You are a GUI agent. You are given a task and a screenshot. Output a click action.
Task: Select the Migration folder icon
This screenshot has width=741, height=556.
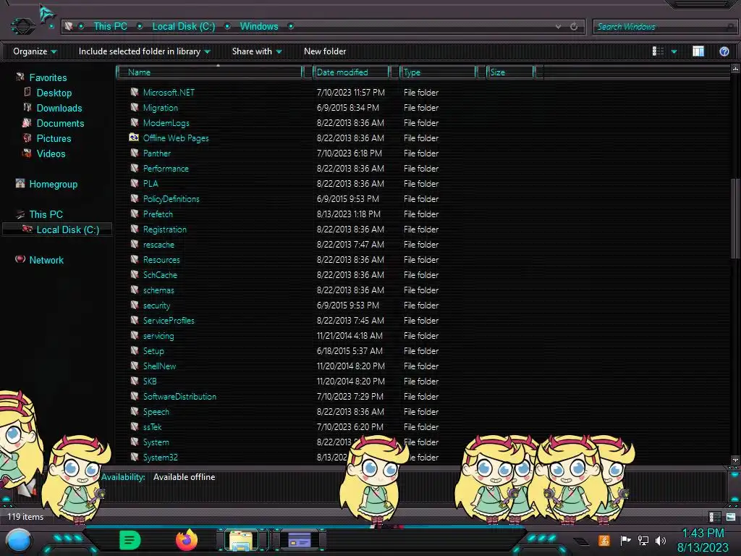tap(134, 107)
